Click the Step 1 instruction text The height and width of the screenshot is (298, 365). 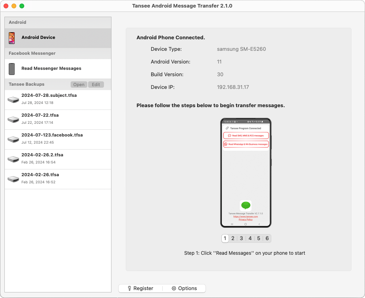click(x=244, y=253)
